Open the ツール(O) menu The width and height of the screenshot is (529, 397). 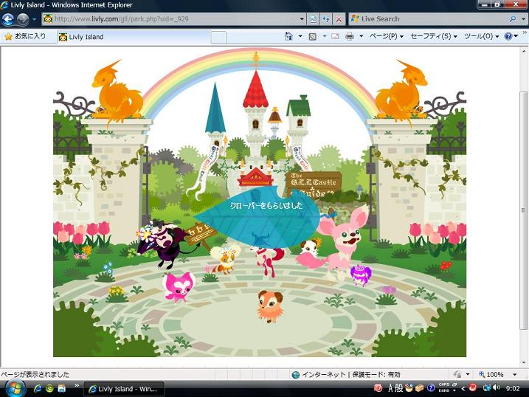pyautogui.click(x=482, y=36)
